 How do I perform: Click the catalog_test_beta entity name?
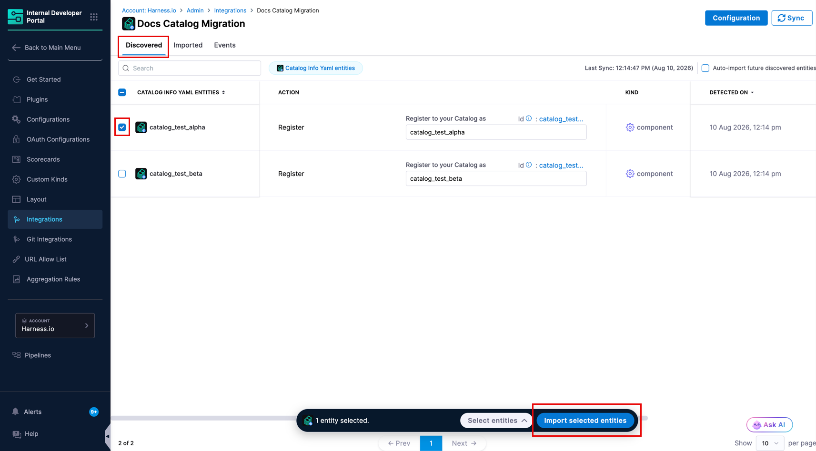(x=176, y=174)
